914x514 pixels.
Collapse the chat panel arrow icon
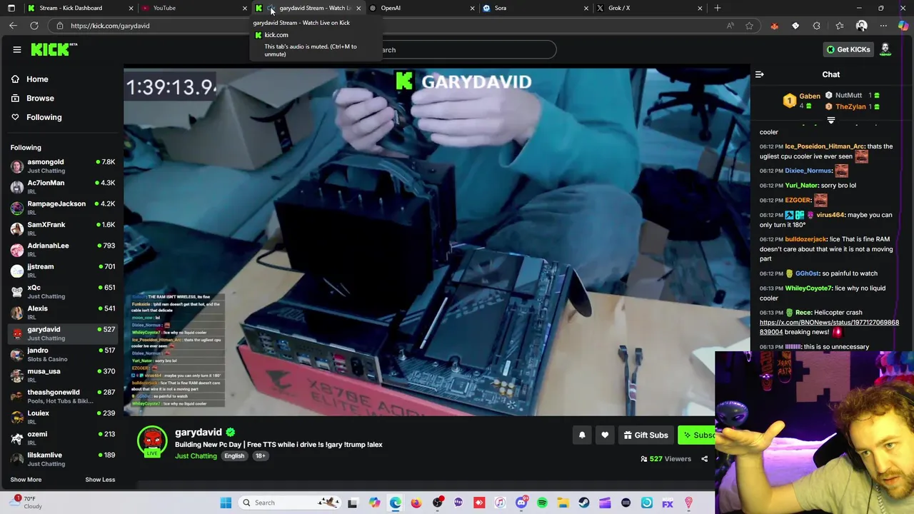pos(760,74)
